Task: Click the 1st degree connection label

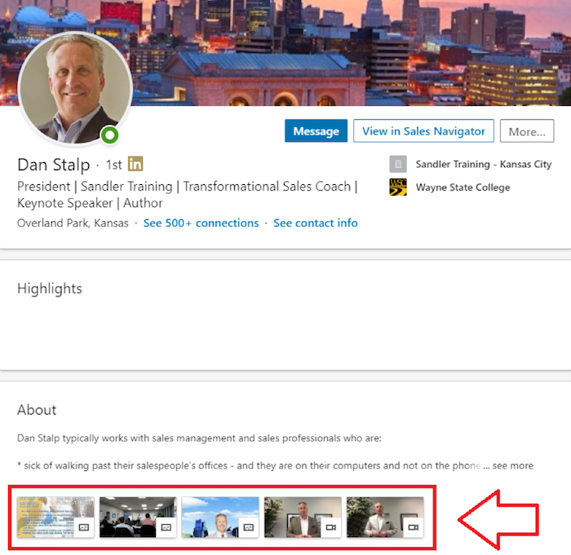Action: pyautogui.click(x=113, y=165)
